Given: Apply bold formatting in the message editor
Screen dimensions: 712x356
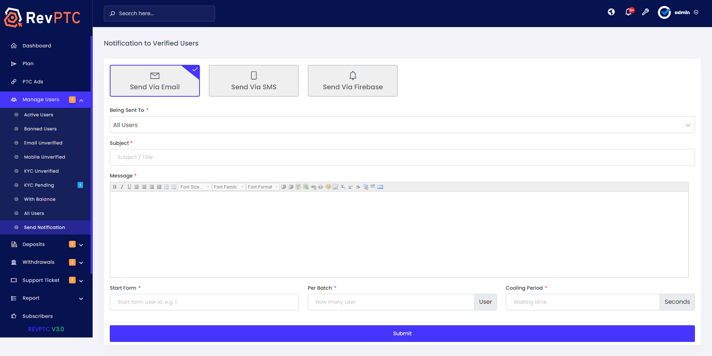Looking at the screenshot, I should coord(115,187).
